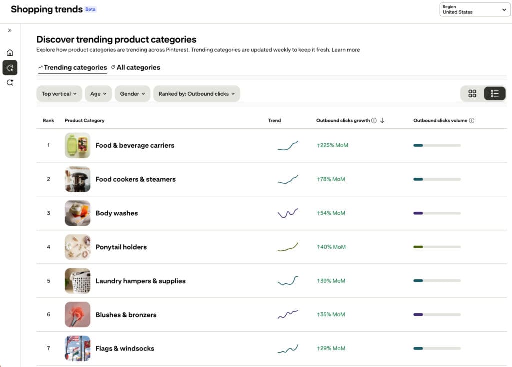Sort by Outbound clicks growth arrow
This screenshot has height=367, width=512.
pyautogui.click(x=382, y=121)
